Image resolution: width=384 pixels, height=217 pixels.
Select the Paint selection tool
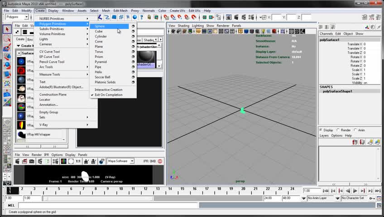pyautogui.click(x=7, y=47)
